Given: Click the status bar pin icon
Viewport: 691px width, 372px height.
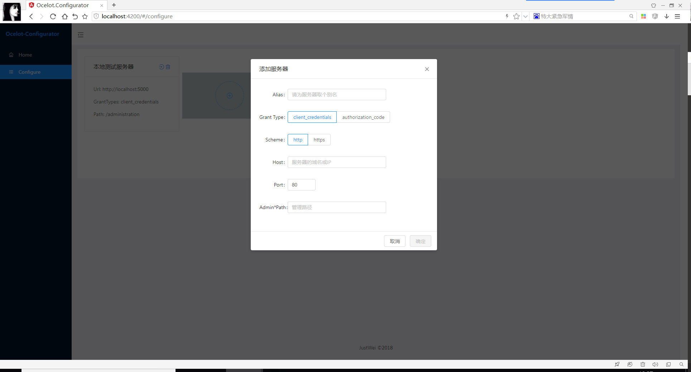Looking at the screenshot, I should [x=617, y=364].
